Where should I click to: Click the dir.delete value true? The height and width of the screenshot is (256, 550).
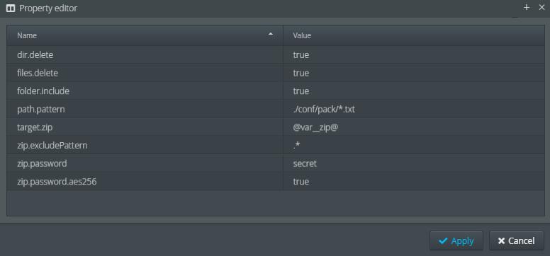point(301,54)
